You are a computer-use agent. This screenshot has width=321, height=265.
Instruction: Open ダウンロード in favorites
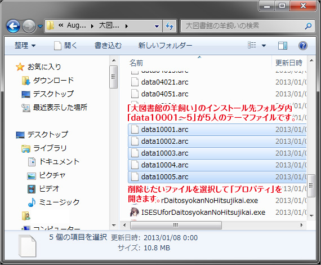(53, 80)
